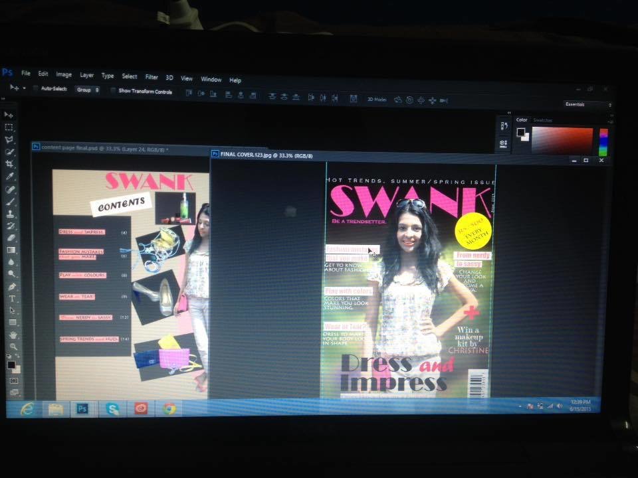This screenshot has width=638, height=478.
Task: Select the History Brush tool
Action: 11,226
